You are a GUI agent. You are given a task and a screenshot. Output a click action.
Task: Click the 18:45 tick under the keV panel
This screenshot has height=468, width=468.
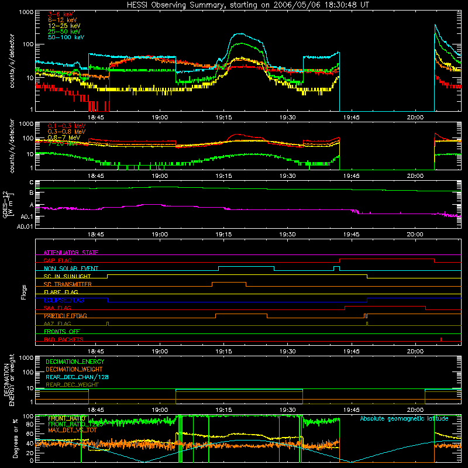[x=96, y=118]
